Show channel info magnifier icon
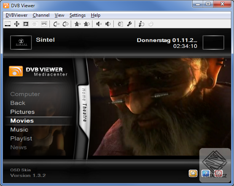Viewport: 234px width, 186px height. coord(142,24)
